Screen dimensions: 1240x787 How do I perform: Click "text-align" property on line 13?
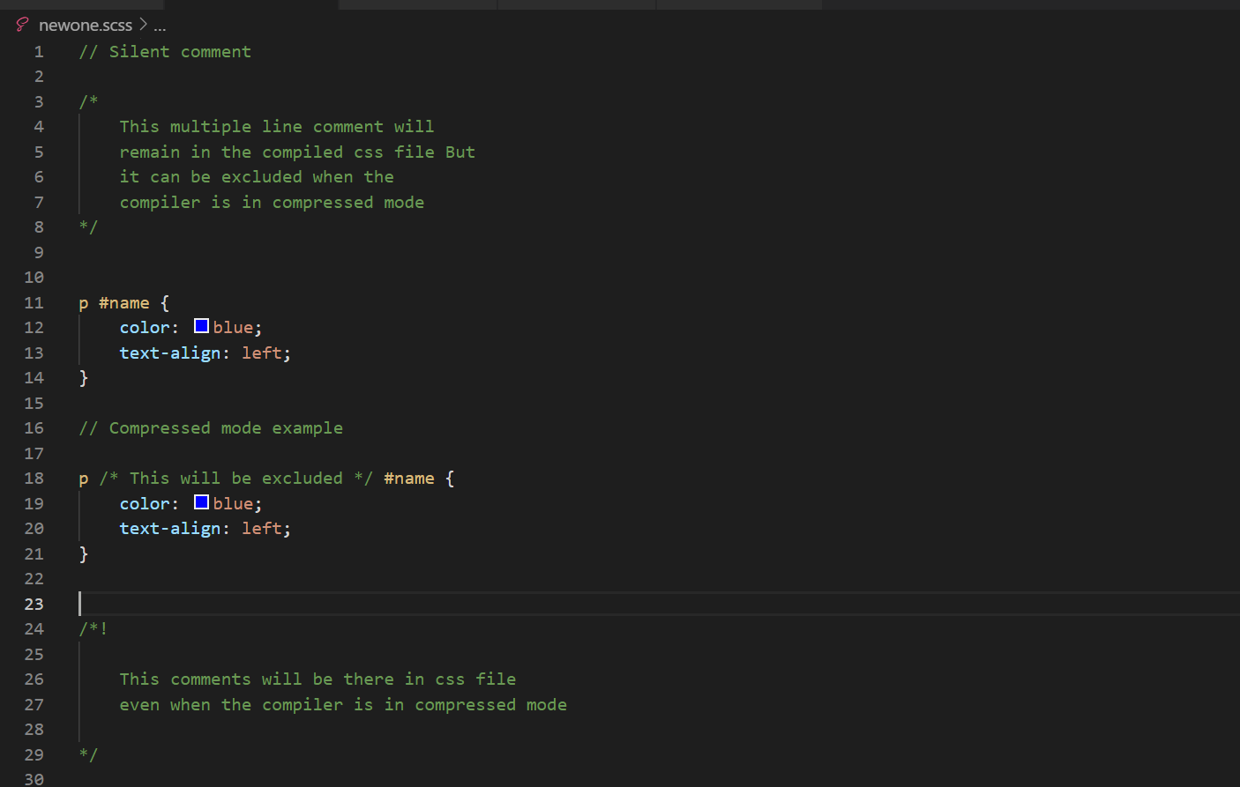pyautogui.click(x=170, y=353)
